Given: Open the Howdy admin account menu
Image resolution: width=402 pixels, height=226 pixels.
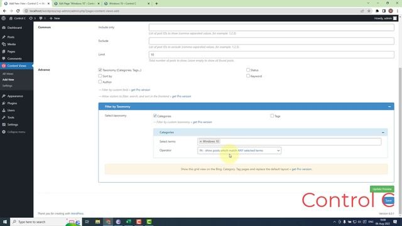Looking at the screenshot, I should click(385, 18).
